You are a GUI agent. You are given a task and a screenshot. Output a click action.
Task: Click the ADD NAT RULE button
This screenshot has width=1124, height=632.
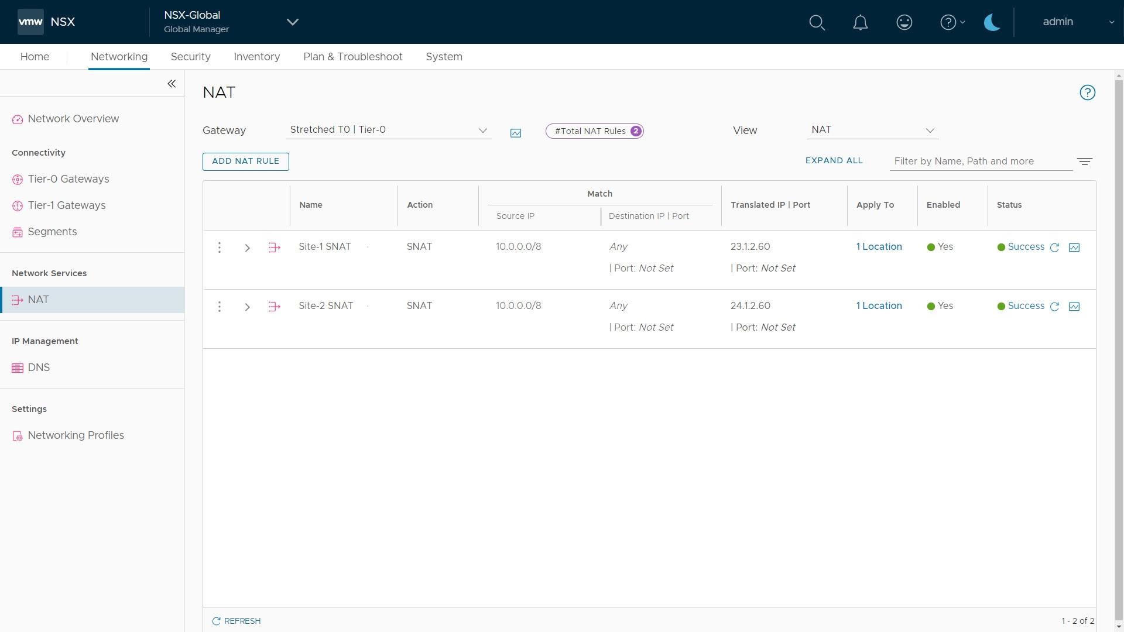(245, 161)
